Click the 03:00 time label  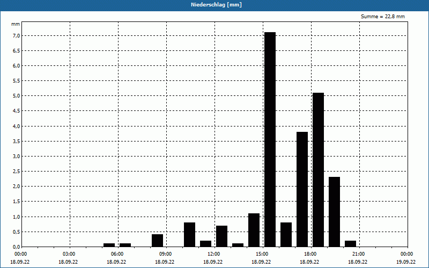point(69,254)
